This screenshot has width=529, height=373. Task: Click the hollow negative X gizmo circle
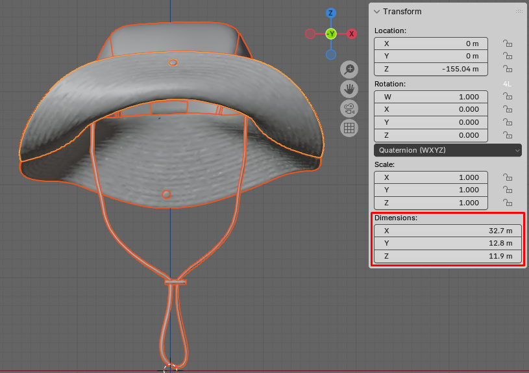point(310,34)
